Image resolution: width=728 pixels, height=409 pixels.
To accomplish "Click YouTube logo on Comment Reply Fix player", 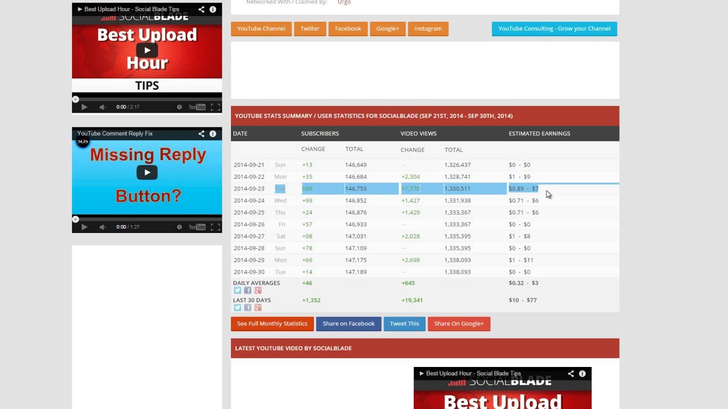I will (197, 227).
